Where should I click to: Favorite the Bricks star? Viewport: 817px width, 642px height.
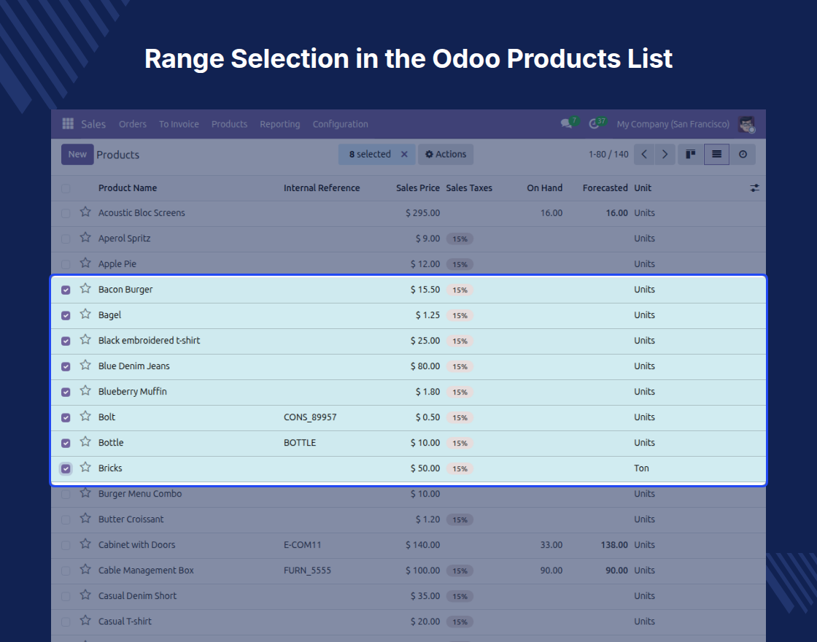tap(85, 467)
